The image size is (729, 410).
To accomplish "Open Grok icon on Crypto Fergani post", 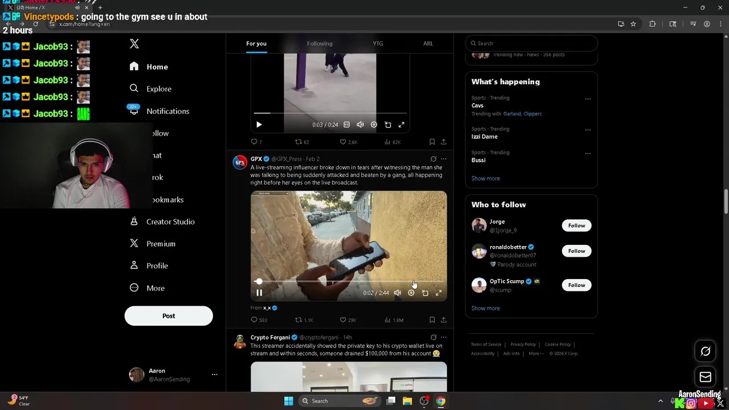I will click(x=433, y=337).
